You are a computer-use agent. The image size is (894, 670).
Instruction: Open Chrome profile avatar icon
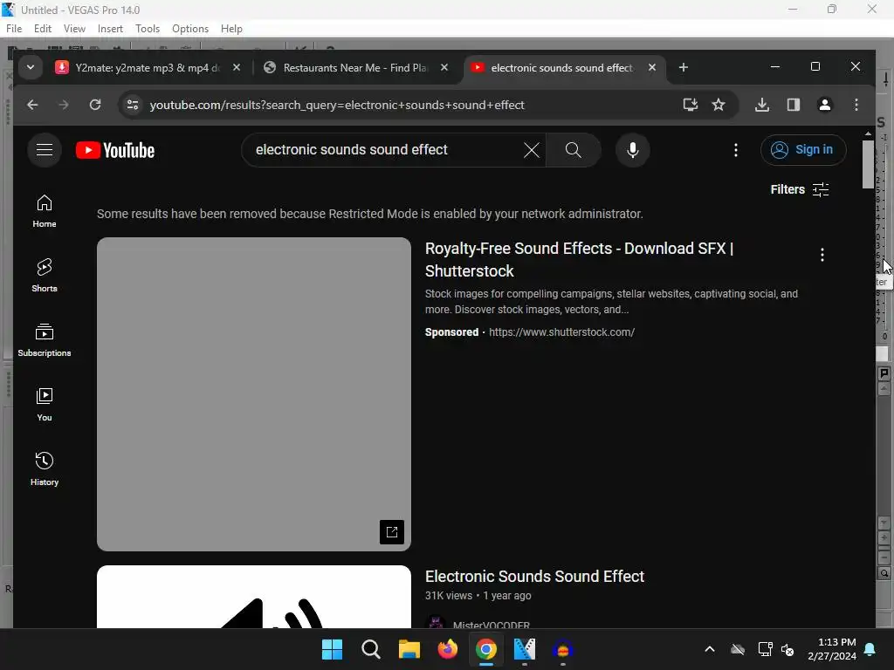coord(825,105)
